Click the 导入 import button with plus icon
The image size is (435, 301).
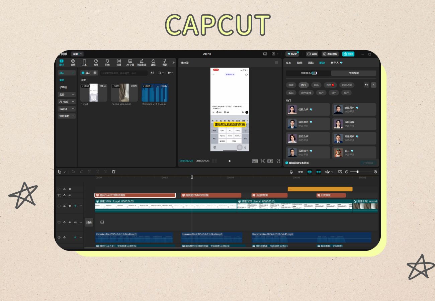(x=86, y=73)
